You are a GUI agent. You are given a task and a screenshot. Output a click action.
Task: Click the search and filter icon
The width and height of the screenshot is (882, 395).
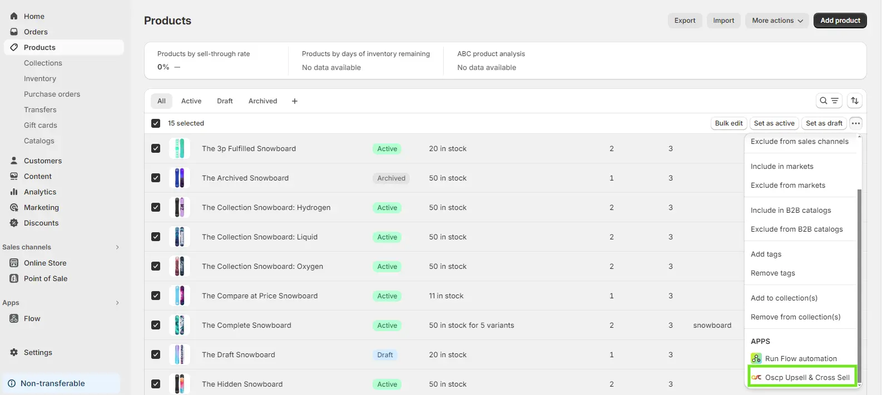(x=828, y=101)
